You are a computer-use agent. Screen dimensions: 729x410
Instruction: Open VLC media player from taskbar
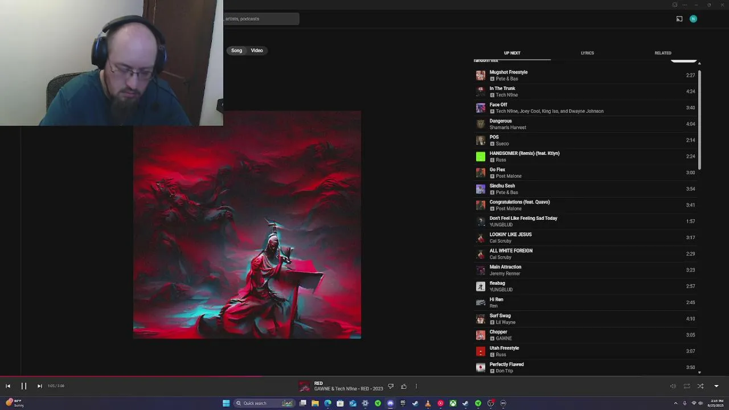[x=428, y=403]
